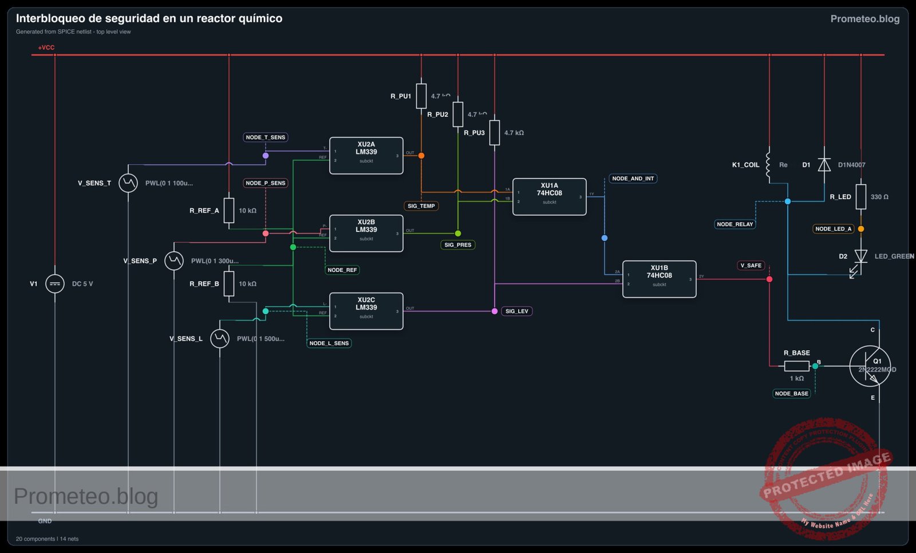
Task: Click the XU2A LM339 comparator block
Action: point(366,156)
